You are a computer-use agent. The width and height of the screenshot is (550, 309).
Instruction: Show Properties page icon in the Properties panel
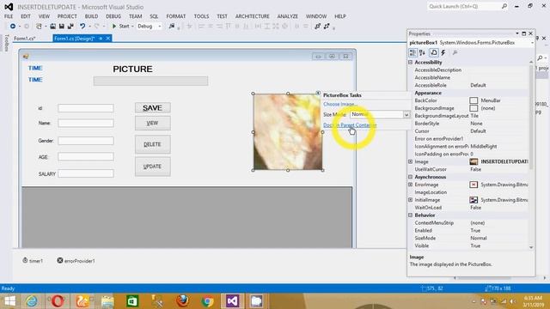434,52
